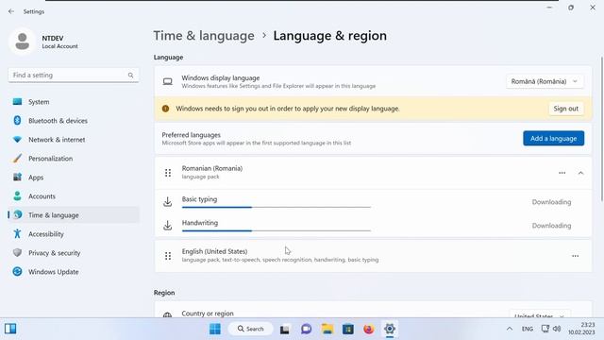Open Microsoft Store on taskbar
The width and height of the screenshot is (604, 340).
348,329
